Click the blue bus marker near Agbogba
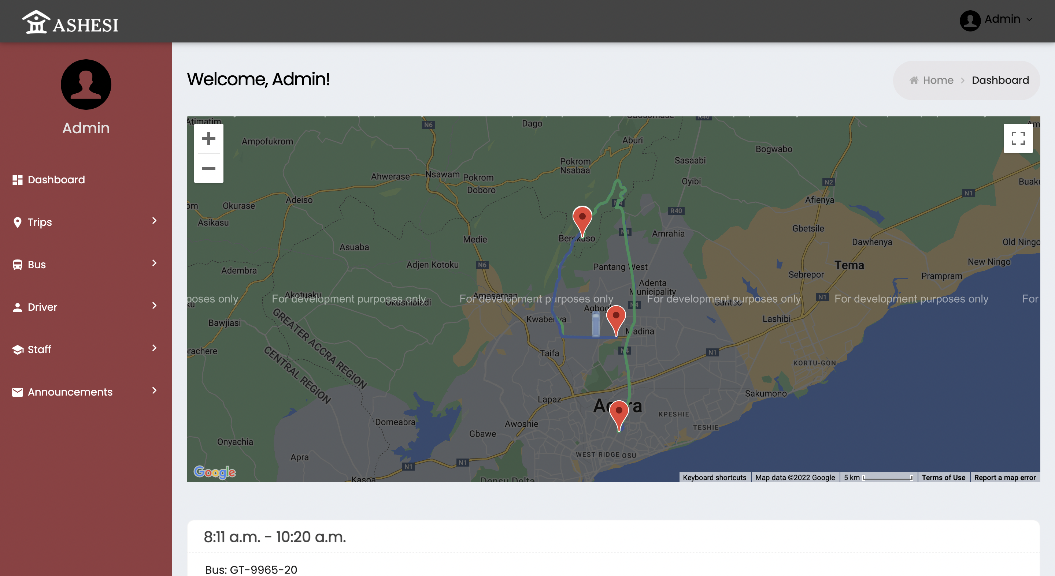The width and height of the screenshot is (1055, 576). (596, 324)
